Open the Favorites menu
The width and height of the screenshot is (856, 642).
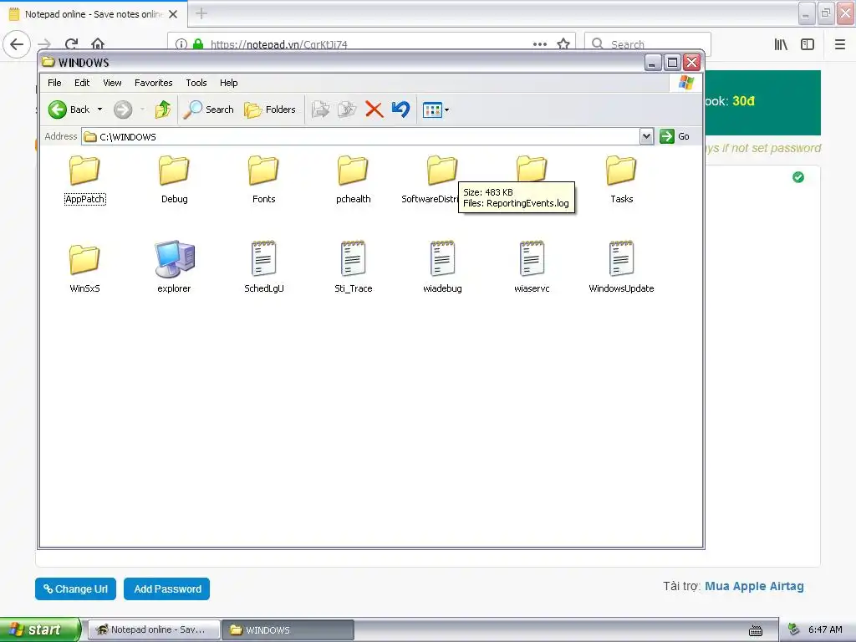(x=154, y=83)
